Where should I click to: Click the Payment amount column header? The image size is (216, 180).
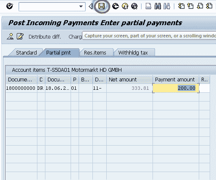point(176,80)
